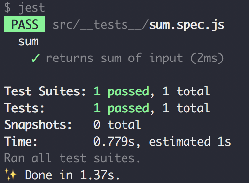Click 1 total in Test Suites row
The image size is (249, 183).
(x=186, y=91)
